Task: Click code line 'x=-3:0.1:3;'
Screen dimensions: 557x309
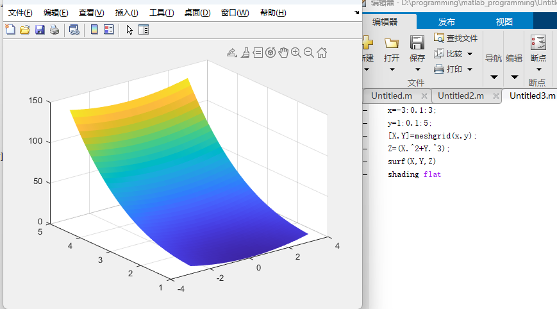Action: pos(412,110)
